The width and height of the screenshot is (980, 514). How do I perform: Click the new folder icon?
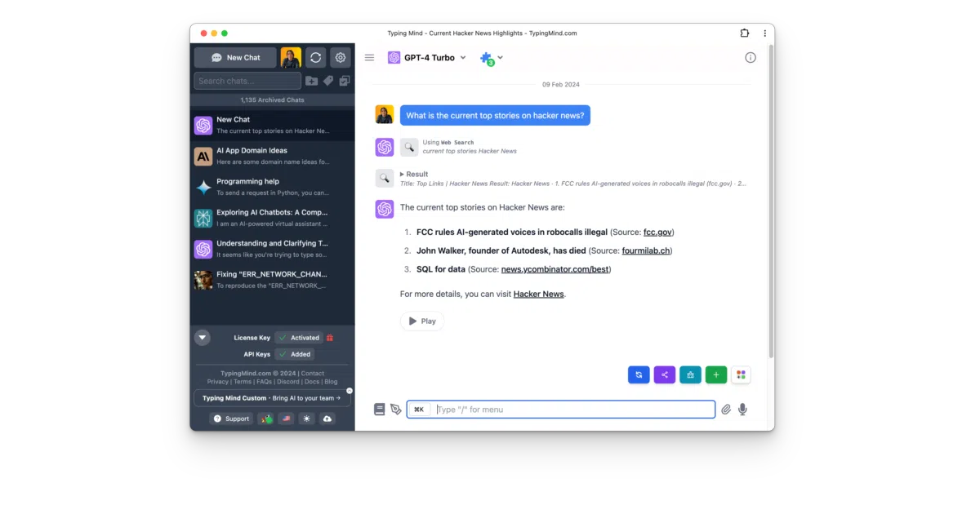(x=311, y=81)
